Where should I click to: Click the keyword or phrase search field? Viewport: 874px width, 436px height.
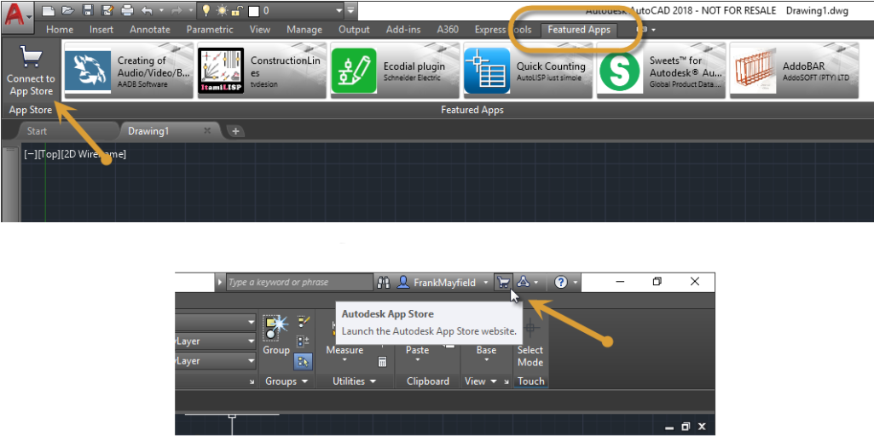[x=298, y=283]
